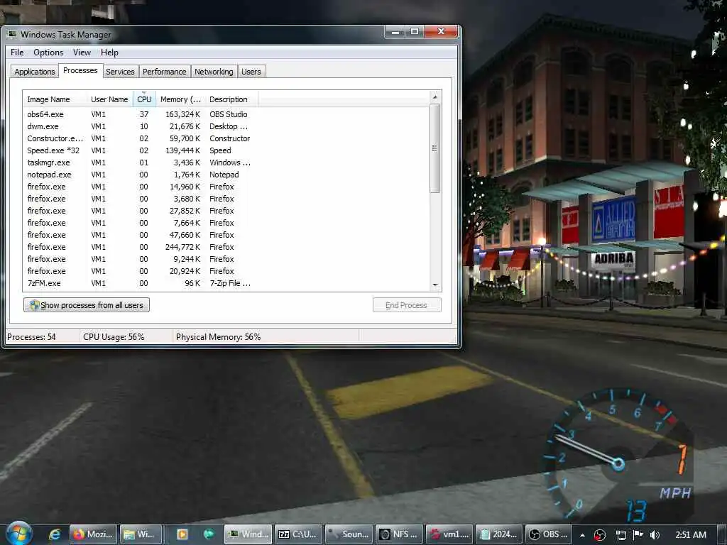Image resolution: width=727 pixels, height=545 pixels.
Task: Select Firefox process using 47,660 K
Action: pyautogui.click(x=226, y=234)
